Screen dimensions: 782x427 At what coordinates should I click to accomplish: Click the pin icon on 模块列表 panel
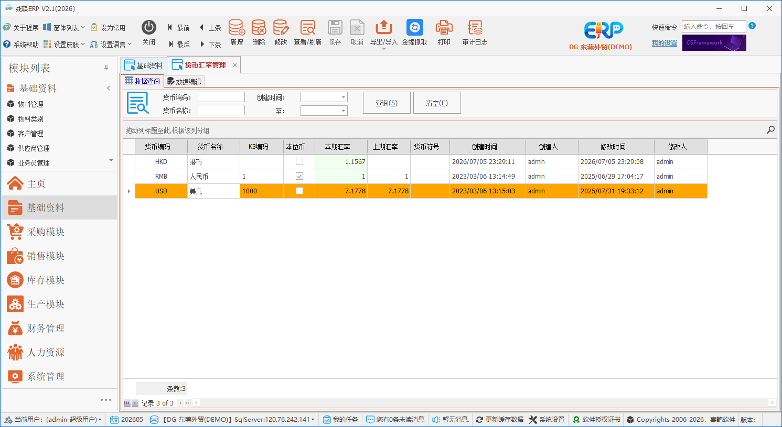(x=106, y=68)
